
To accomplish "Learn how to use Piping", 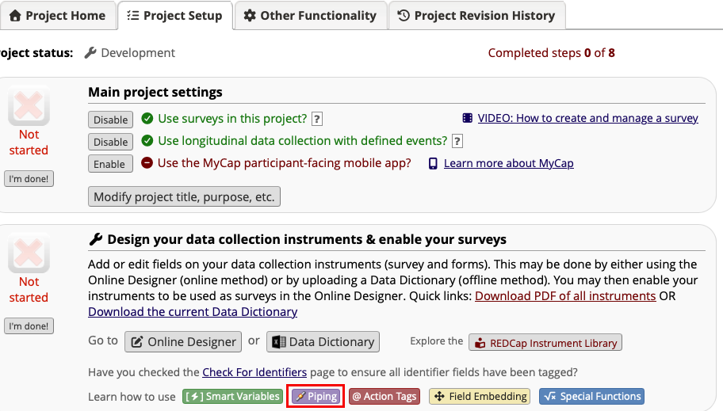I will (316, 396).
